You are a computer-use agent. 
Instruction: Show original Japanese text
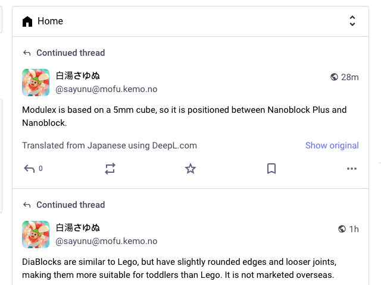[x=332, y=145]
